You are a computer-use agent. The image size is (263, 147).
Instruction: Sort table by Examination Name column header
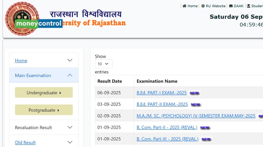(157, 81)
